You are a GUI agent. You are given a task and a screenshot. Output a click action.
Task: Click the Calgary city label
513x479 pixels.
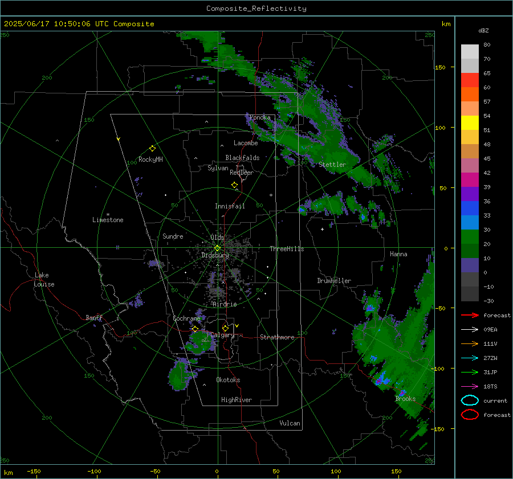tap(222, 335)
